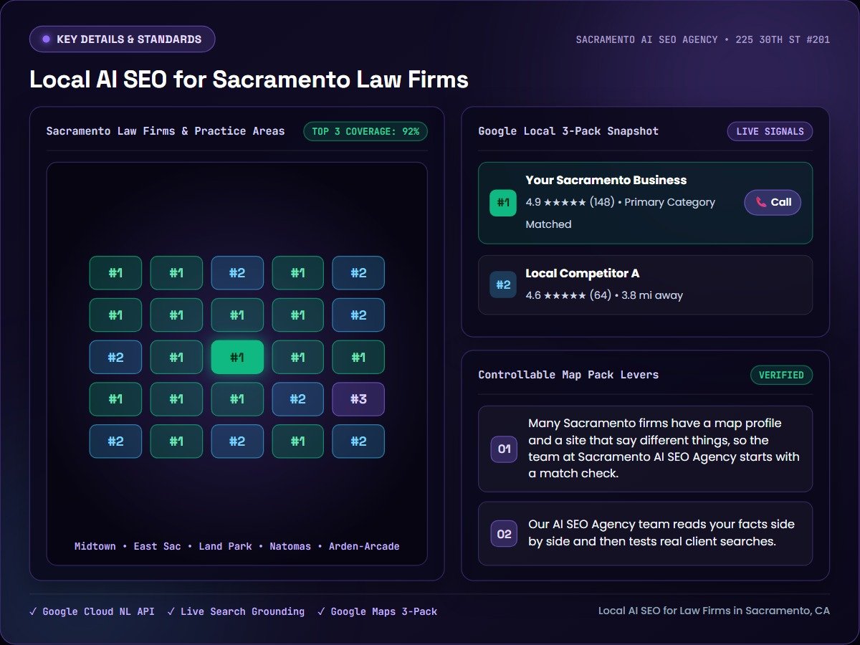Screen dimensions: 860x645
Task: Click the 'Live Search Grounding' footer label
Action: point(242,611)
